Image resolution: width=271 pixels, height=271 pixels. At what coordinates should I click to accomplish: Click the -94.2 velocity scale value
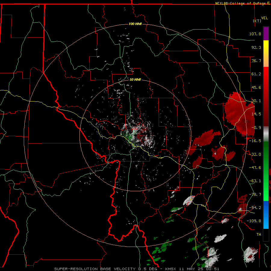click(255, 208)
